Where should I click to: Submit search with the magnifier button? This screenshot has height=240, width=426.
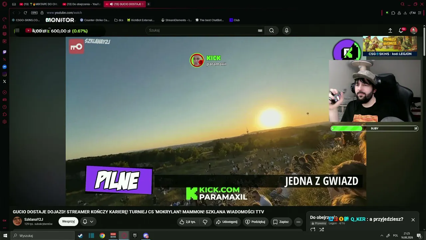[272, 30]
